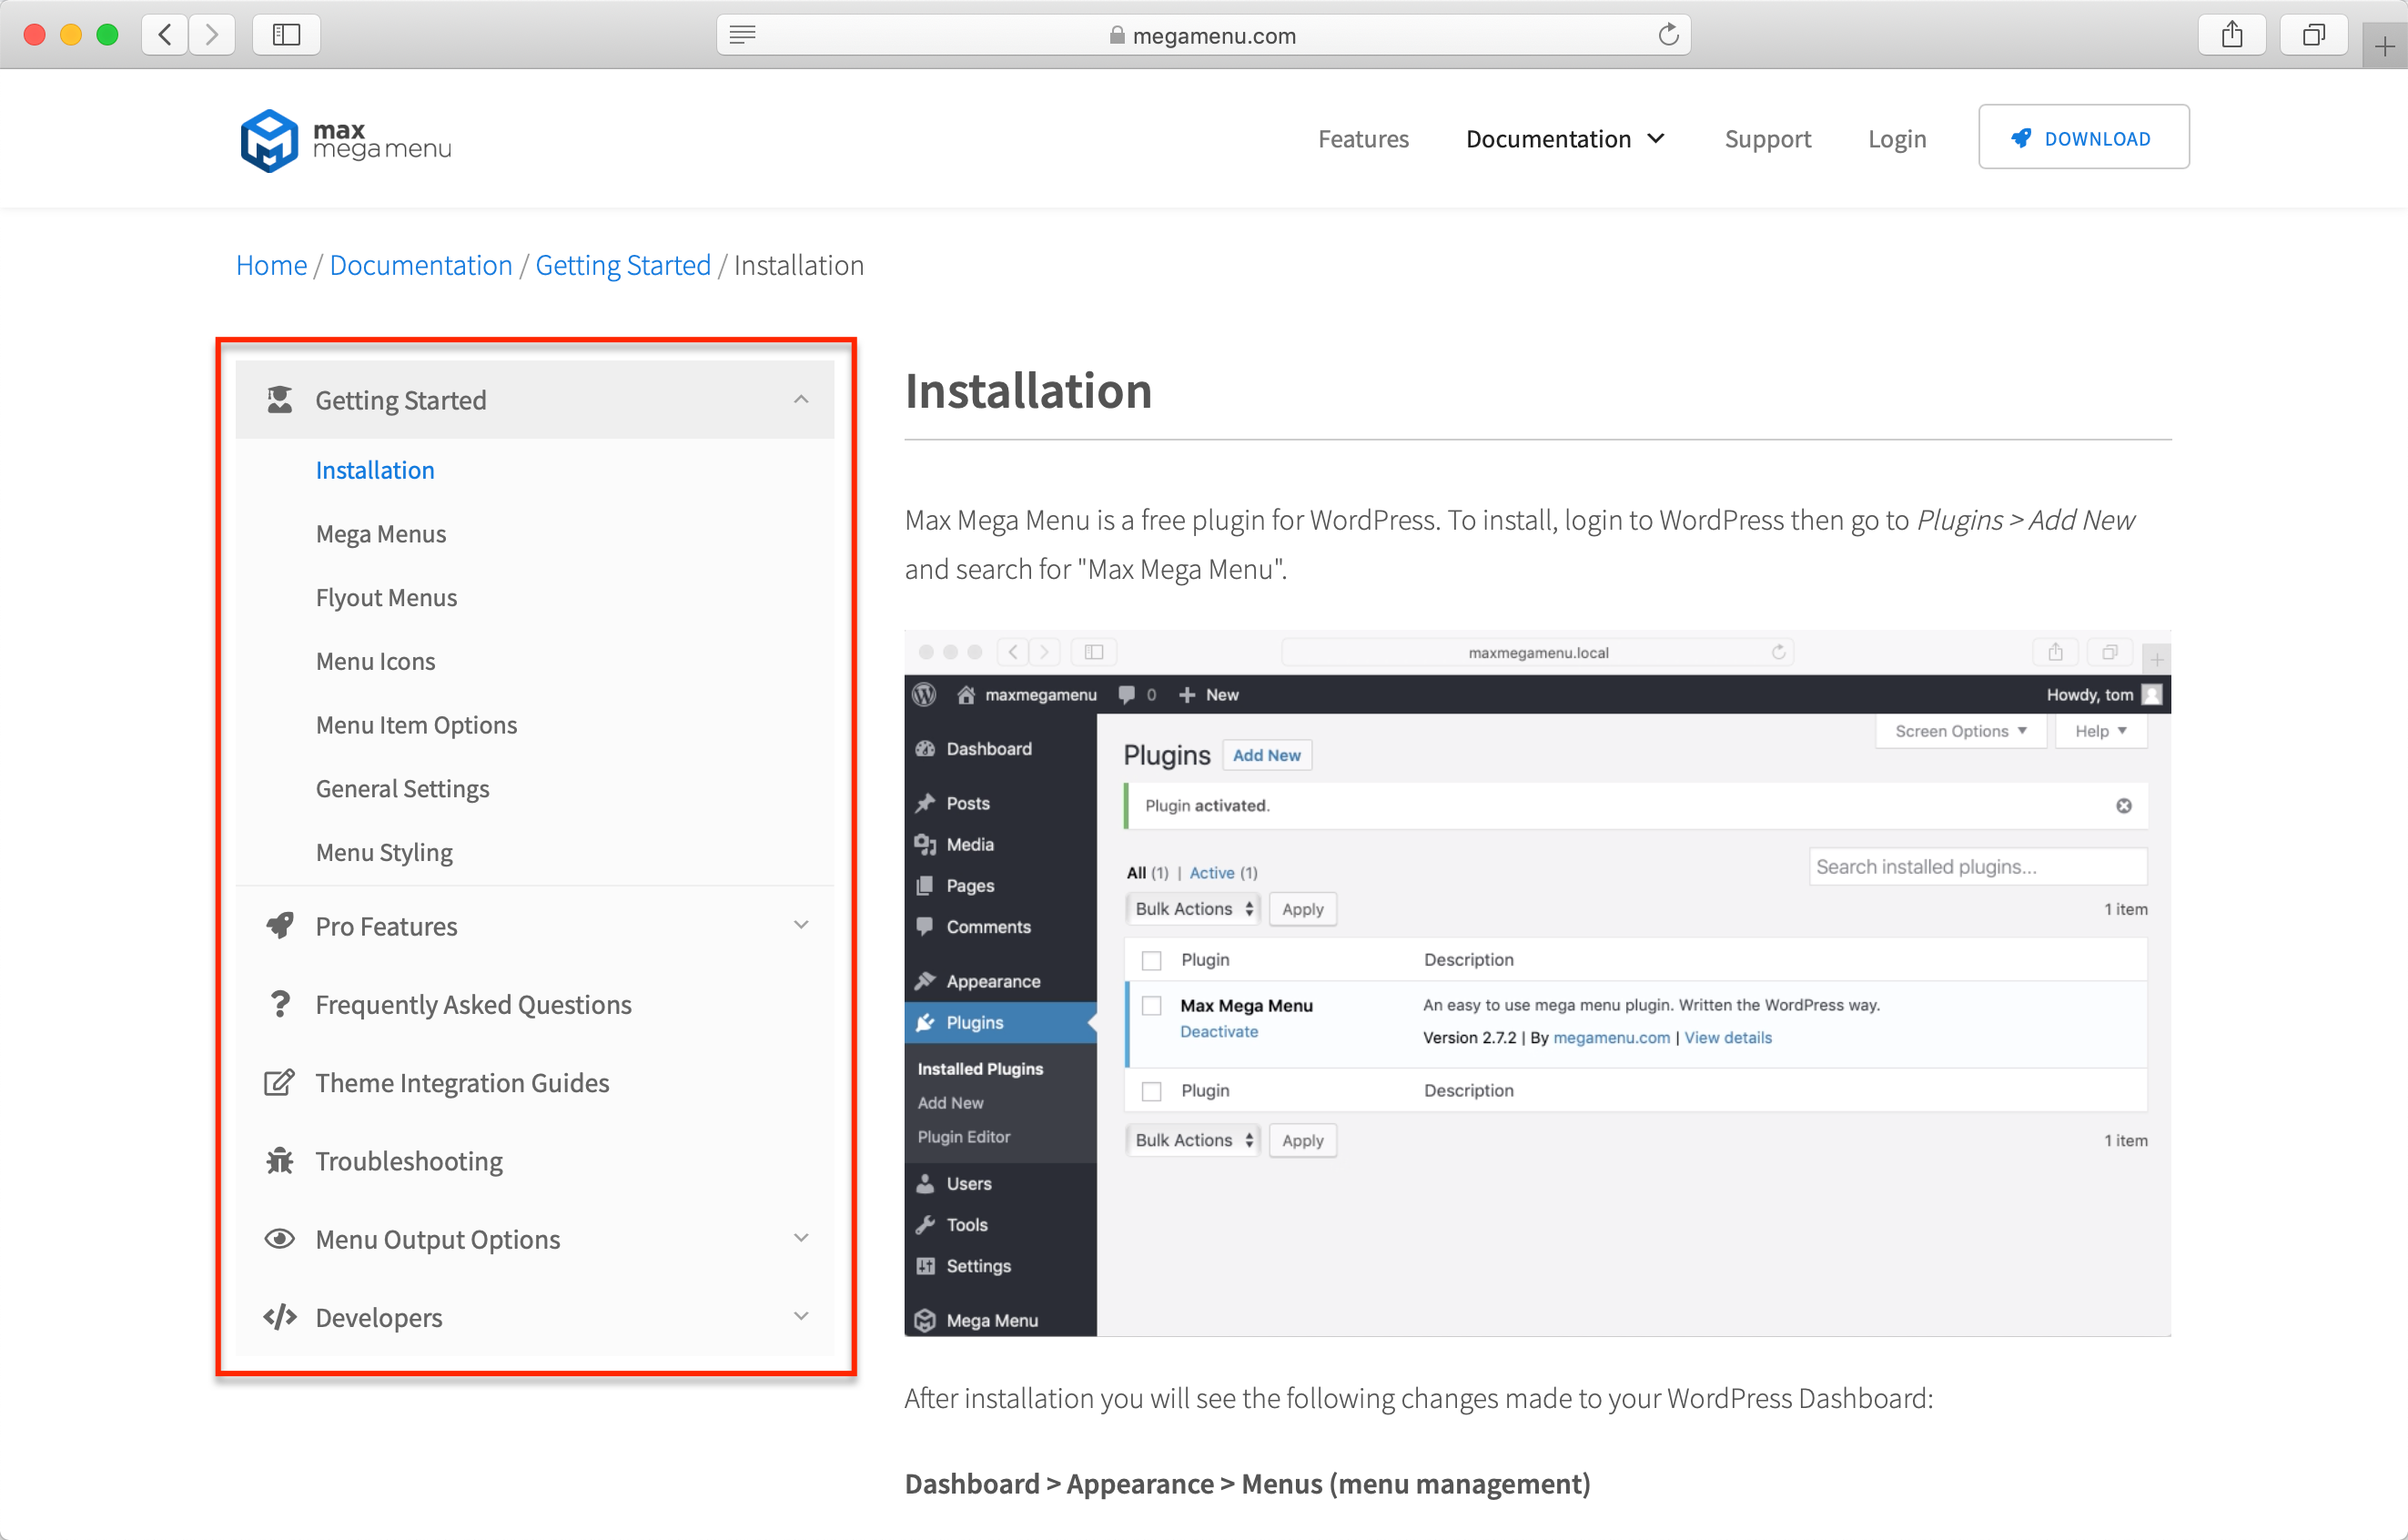Click the Mega Menu icon in the WordPress sidebar
2408x1540 pixels.
tap(925, 1320)
